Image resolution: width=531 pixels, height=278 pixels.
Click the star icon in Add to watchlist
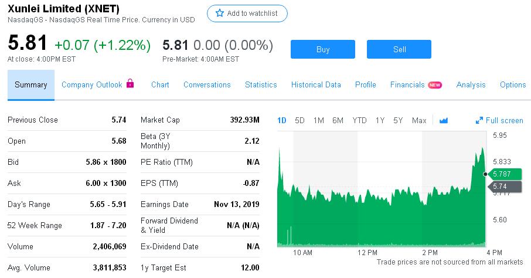coord(220,13)
